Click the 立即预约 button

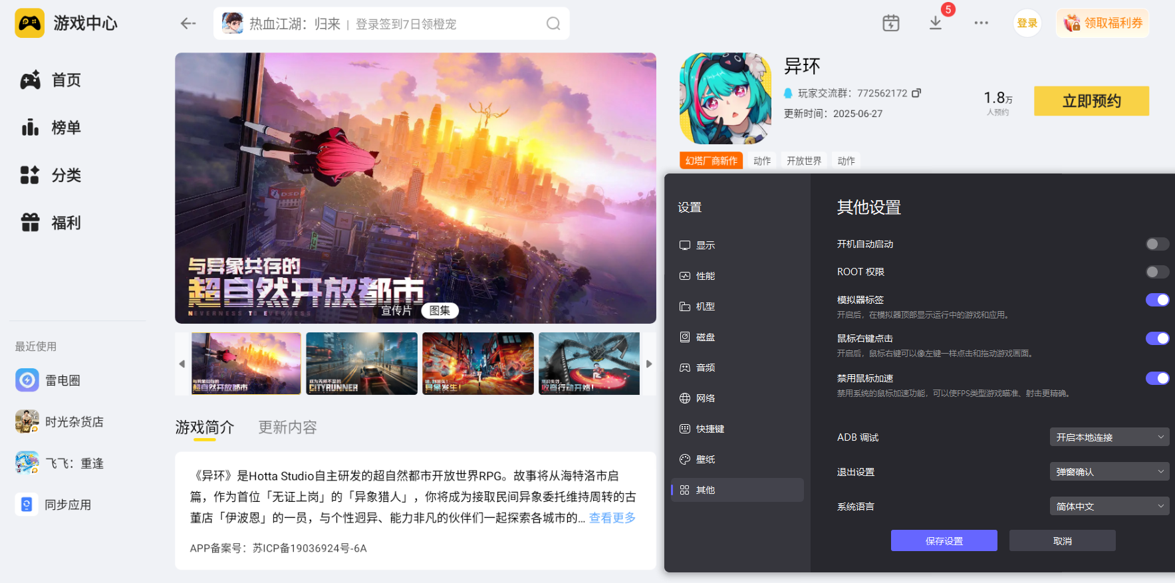tap(1091, 101)
